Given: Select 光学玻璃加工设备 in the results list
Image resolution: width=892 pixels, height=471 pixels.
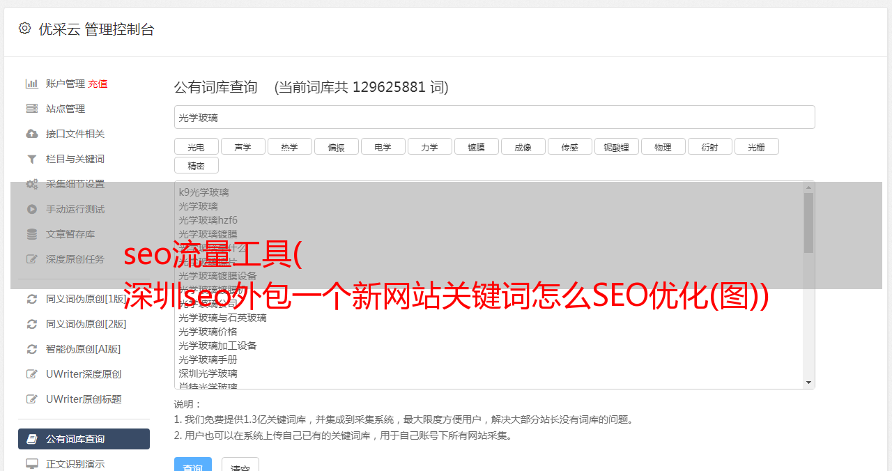Looking at the screenshot, I should (x=217, y=346).
